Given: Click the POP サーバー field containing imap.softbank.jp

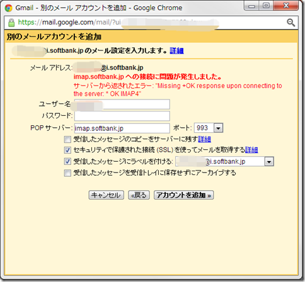Looking at the screenshot, I should point(122,128).
